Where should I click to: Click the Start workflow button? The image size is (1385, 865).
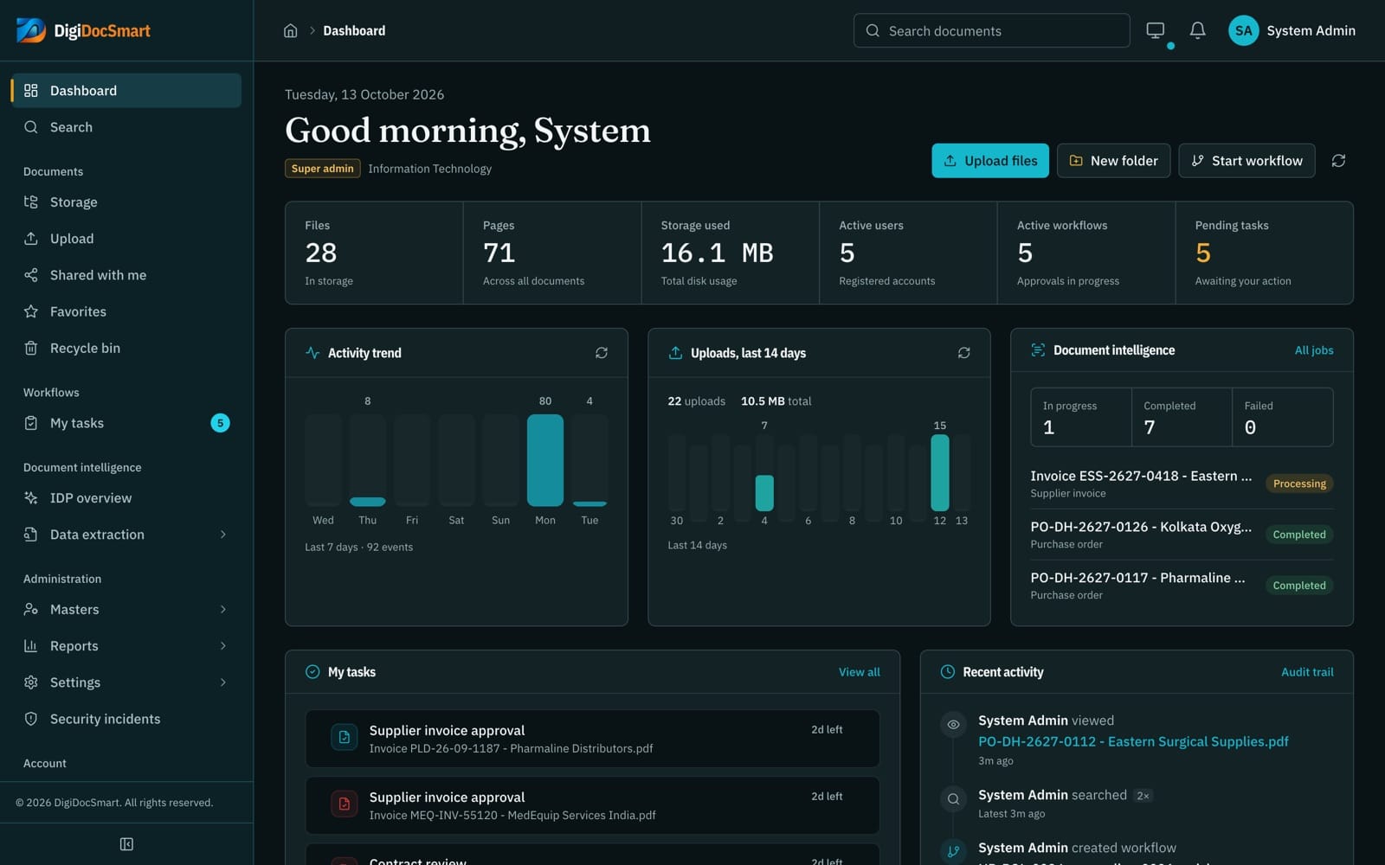(x=1246, y=161)
